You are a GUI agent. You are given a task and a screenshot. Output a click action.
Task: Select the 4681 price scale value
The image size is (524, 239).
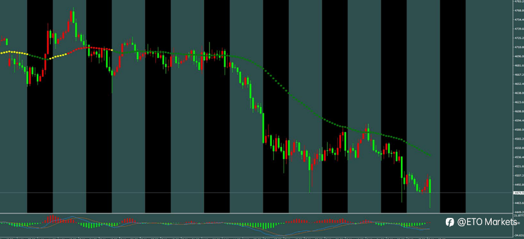[519, 66]
